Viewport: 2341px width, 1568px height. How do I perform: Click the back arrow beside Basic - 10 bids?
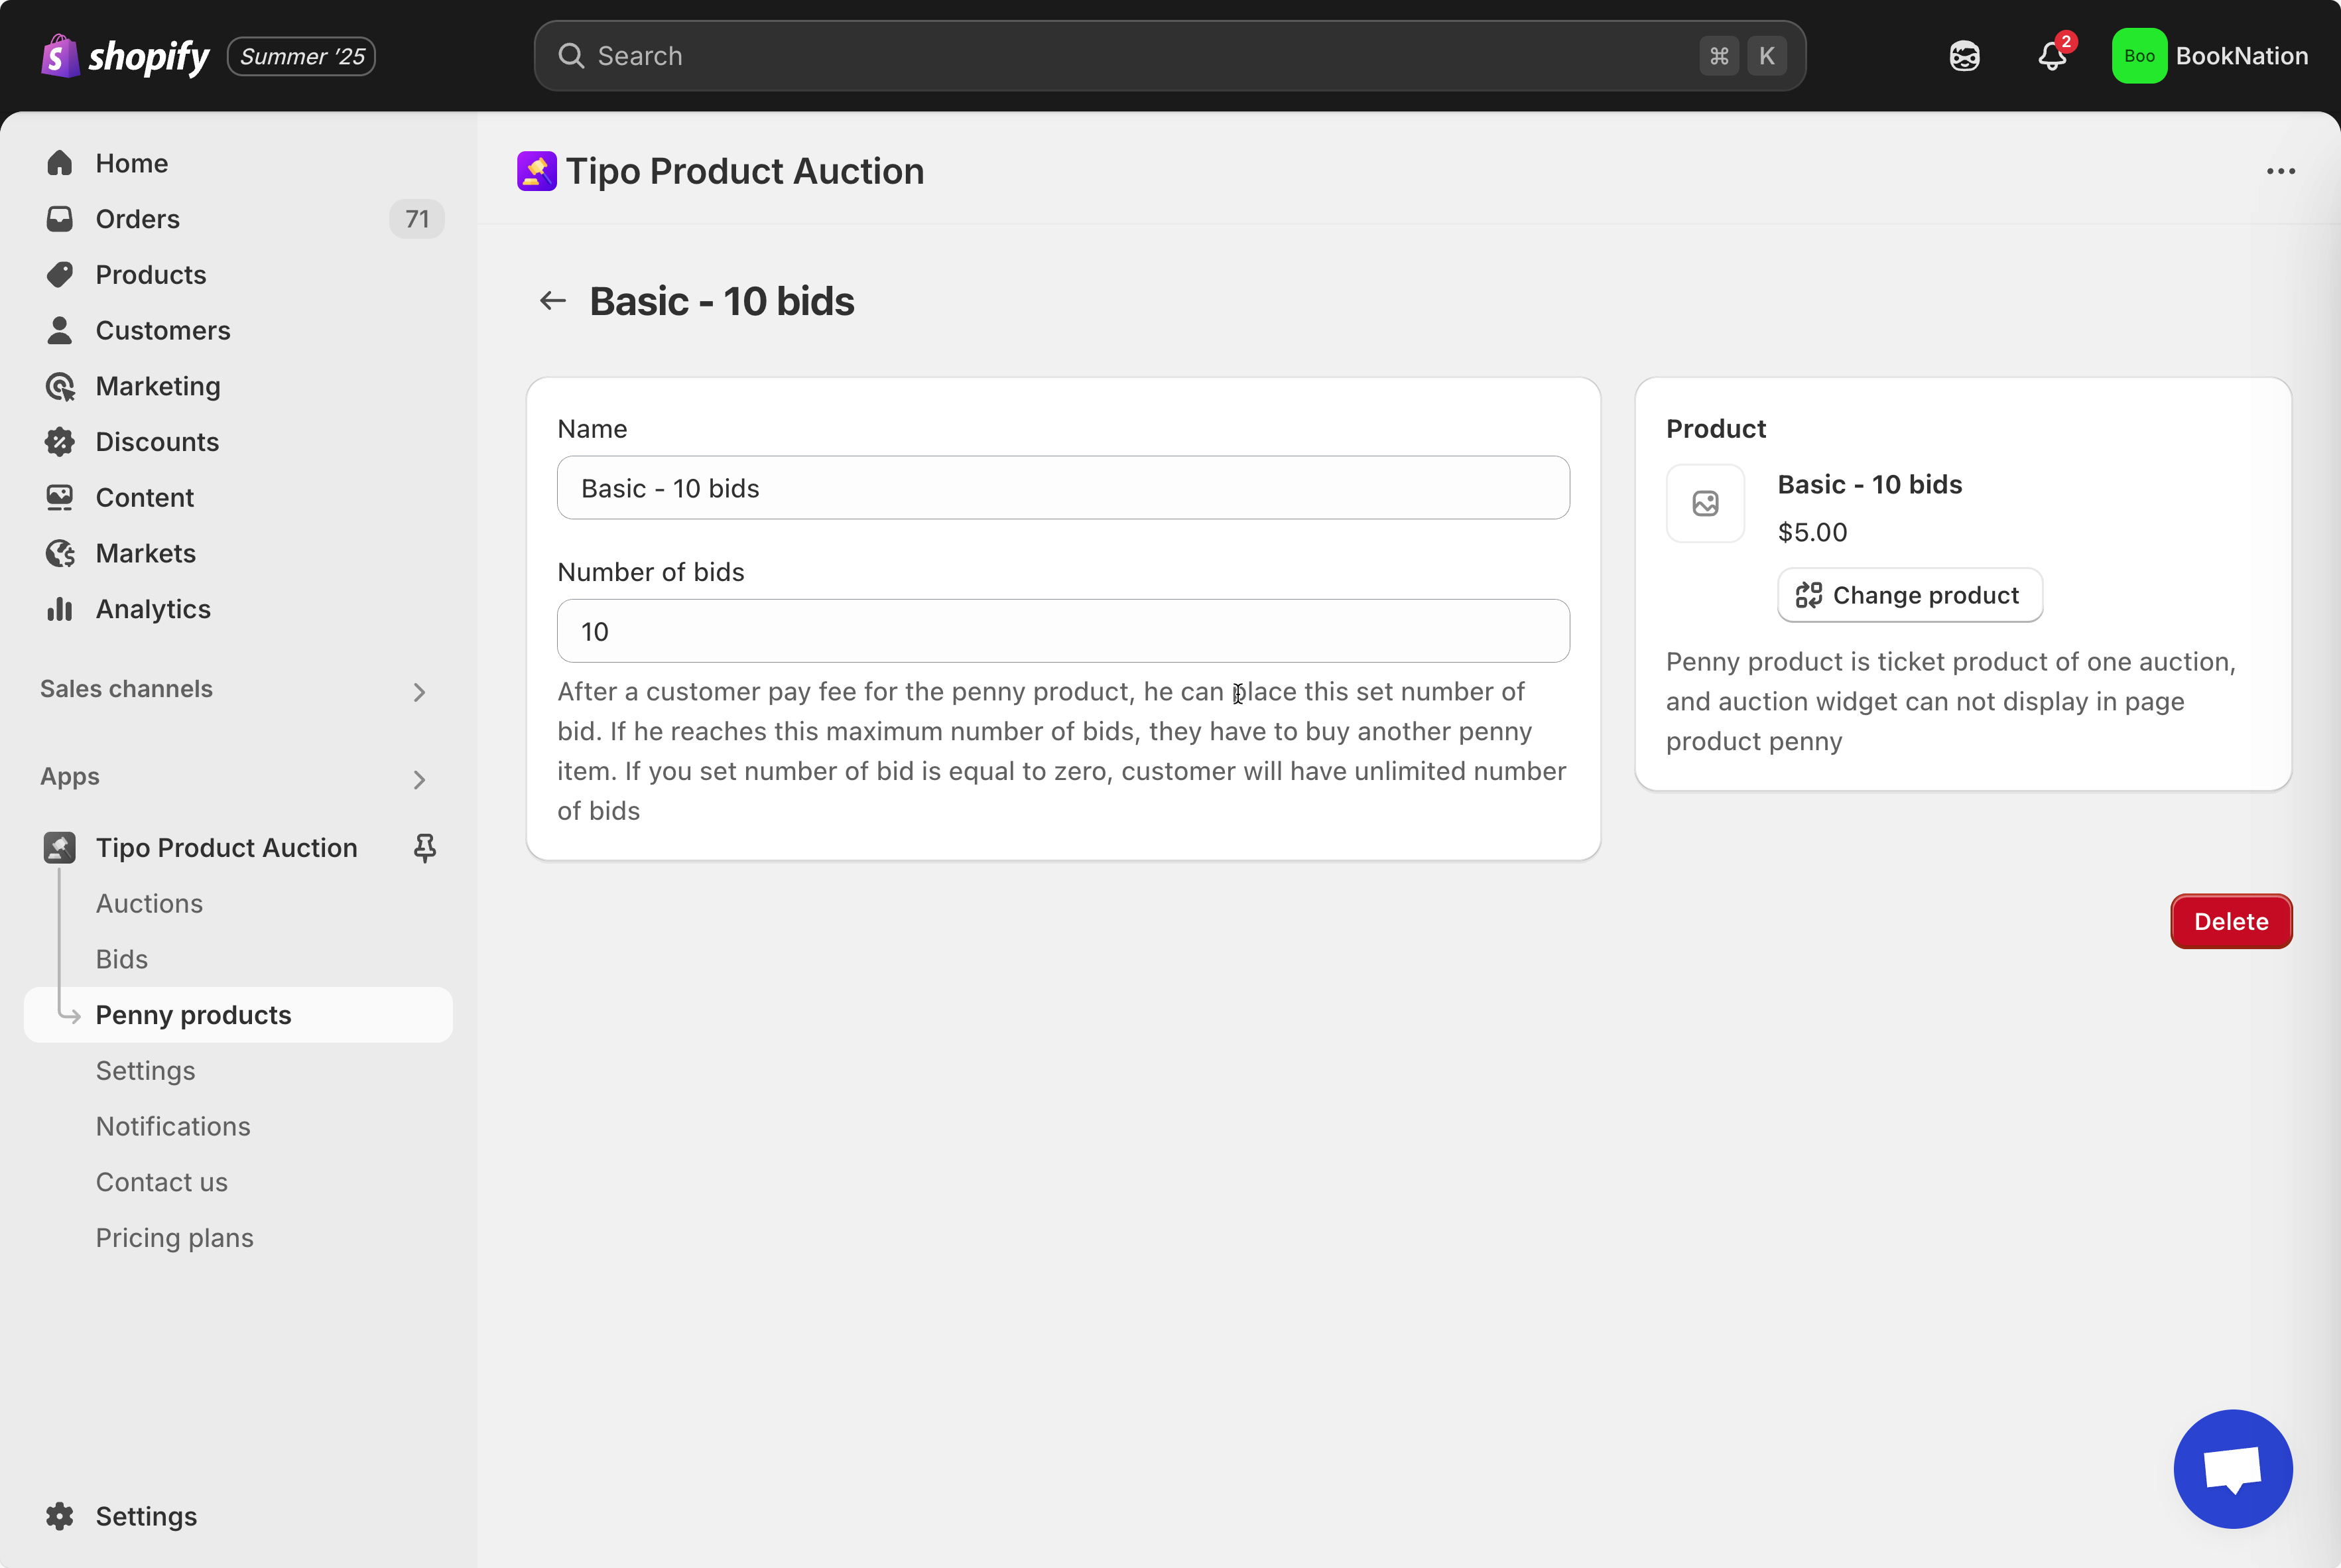point(553,301)
